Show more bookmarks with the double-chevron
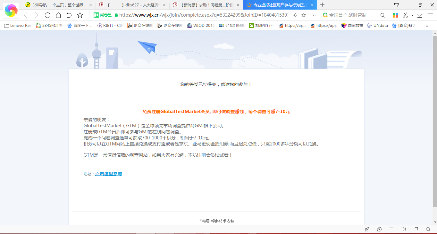This screenshot has height=234, width=437. point(427,26)
